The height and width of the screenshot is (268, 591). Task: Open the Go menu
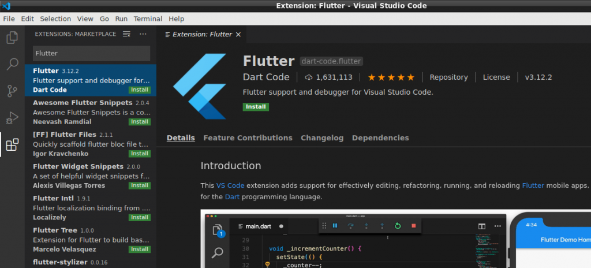[104, 18]
